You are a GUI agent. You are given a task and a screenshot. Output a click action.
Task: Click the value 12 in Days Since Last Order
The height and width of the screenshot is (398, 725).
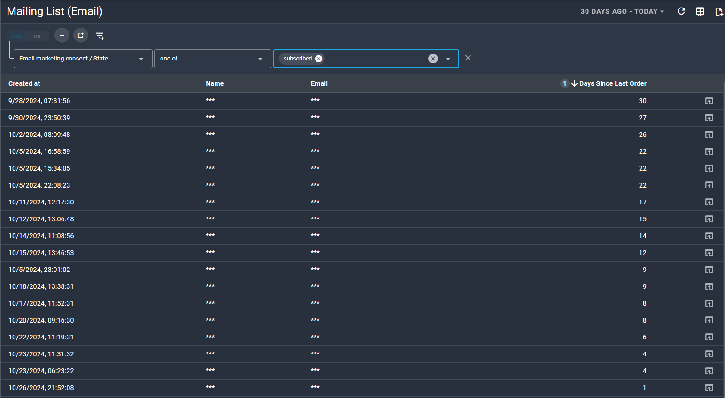(x=642, y=253)
